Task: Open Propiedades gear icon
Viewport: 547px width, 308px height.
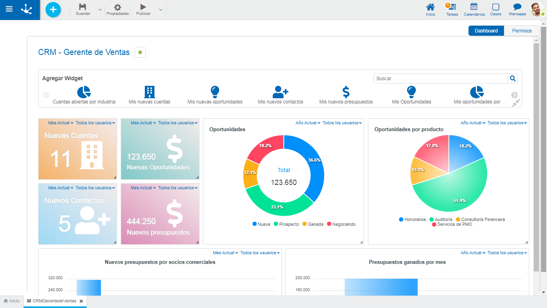Action: 117,7
